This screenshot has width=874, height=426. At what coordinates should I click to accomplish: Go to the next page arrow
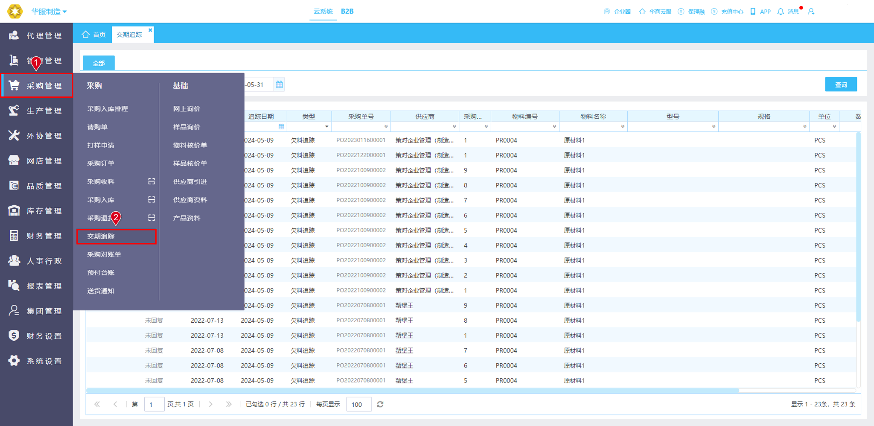coord(210,404)
